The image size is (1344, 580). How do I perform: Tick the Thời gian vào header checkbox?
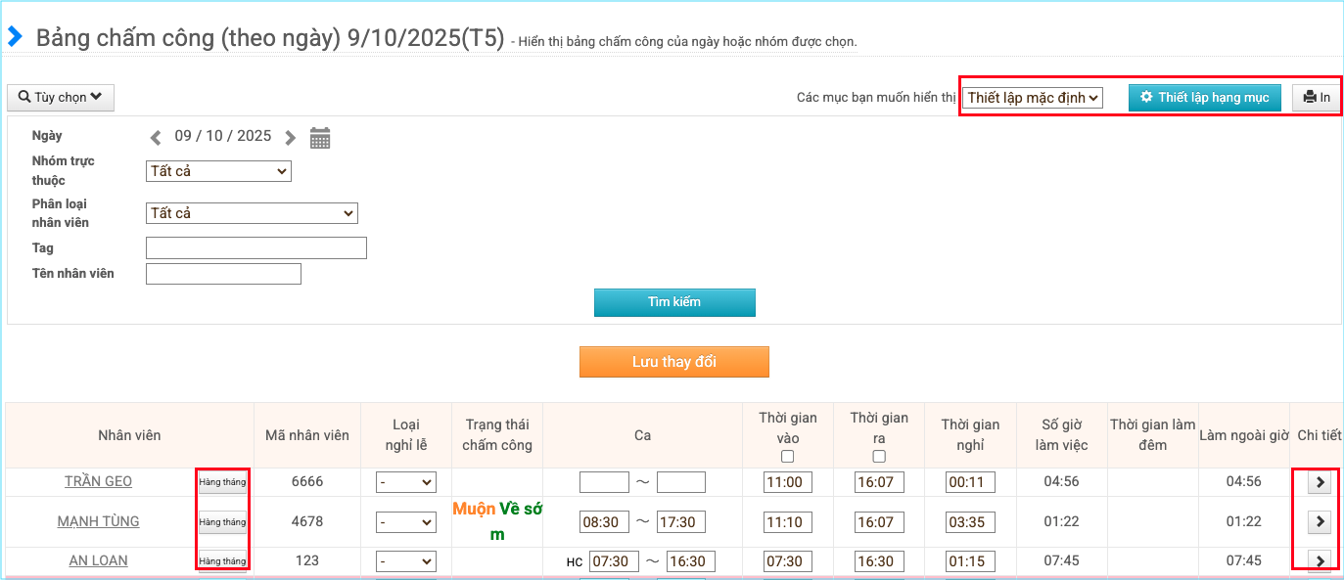(787, 457)
